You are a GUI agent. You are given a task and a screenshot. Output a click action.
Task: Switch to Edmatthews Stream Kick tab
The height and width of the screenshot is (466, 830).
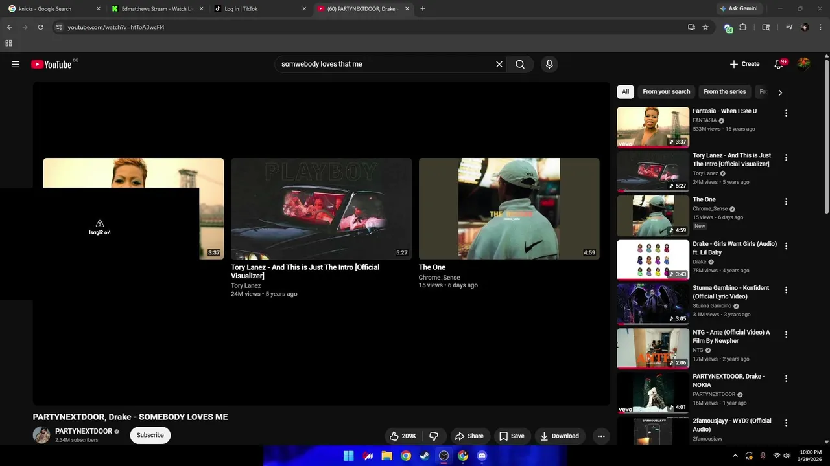158,9
